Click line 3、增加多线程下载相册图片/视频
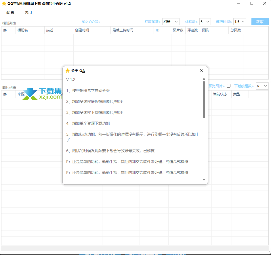 (x=94, y=112)
